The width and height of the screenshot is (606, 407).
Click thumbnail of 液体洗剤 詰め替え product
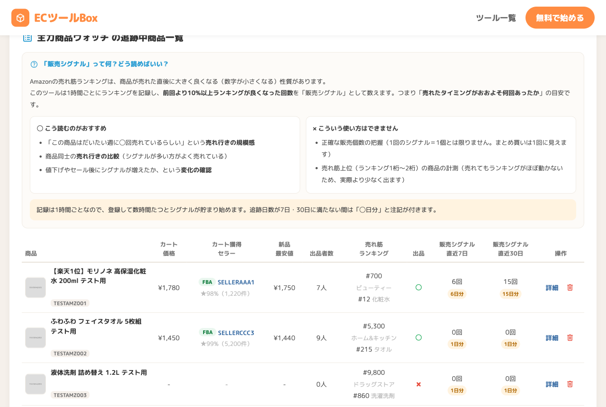click(x=36, y=384)
